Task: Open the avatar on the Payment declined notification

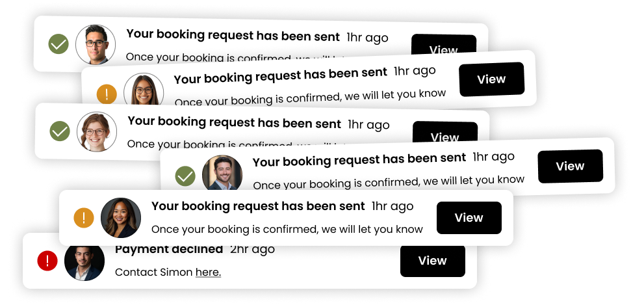Action: pos(84,263)
